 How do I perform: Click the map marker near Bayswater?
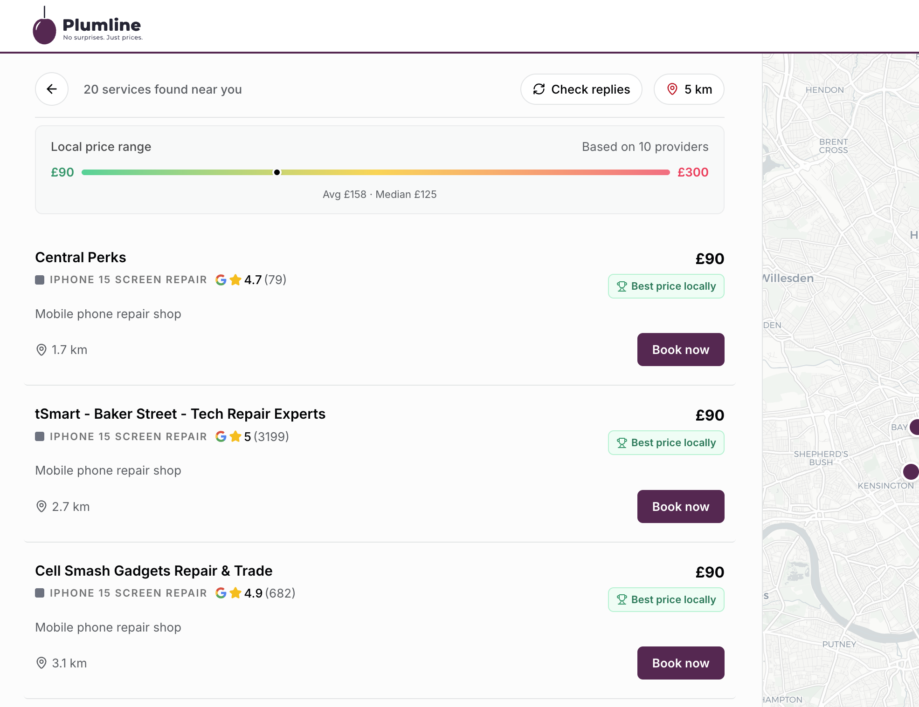(x=915, y=427)
